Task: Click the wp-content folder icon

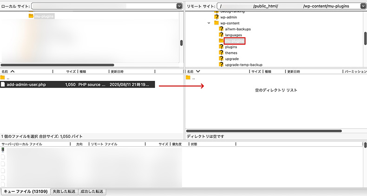Action: 216,23
